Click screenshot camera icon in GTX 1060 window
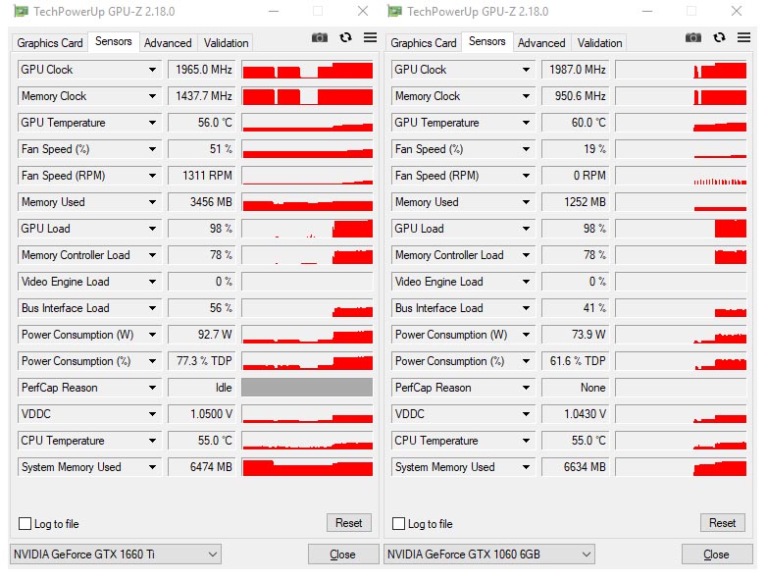Image resolution: width=767 pixels, height=581 pixels. click(x=693, y=37)
